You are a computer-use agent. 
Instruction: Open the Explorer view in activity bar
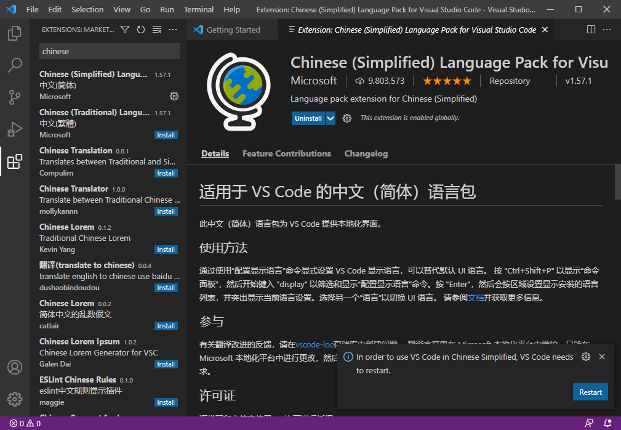click(x=15, y=33)
